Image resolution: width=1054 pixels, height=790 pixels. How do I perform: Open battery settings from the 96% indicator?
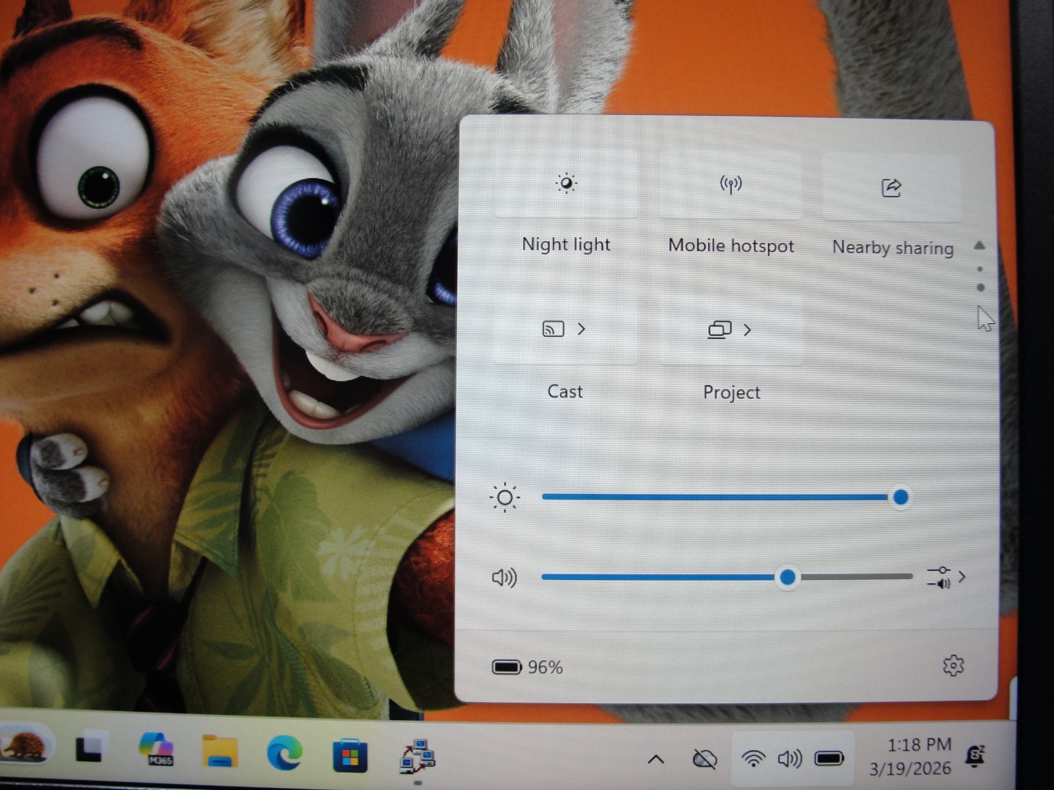pyautogui.click(x=528, y=668)
